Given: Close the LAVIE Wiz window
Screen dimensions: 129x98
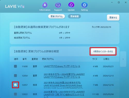Looking at the screenshot, I should click(126, 2).
